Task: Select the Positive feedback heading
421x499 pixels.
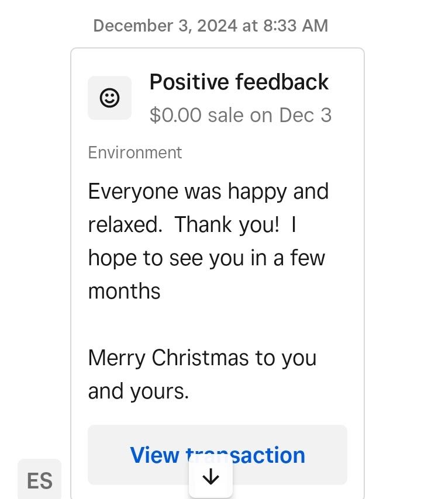Action: 239,82
